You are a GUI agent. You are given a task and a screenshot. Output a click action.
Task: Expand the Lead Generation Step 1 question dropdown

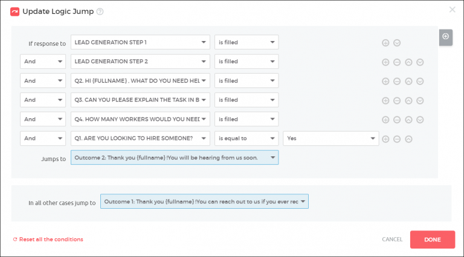[x=140, y=43]
